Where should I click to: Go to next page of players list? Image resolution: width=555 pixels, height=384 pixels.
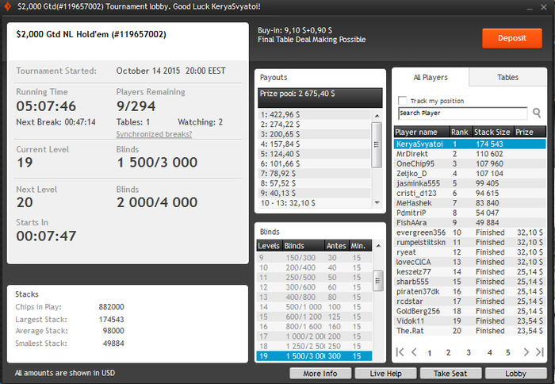526,352
